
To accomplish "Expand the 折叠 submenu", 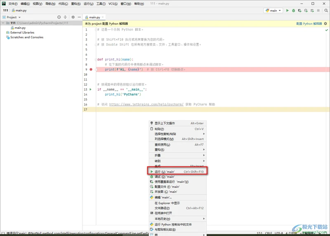I will 178,155.
